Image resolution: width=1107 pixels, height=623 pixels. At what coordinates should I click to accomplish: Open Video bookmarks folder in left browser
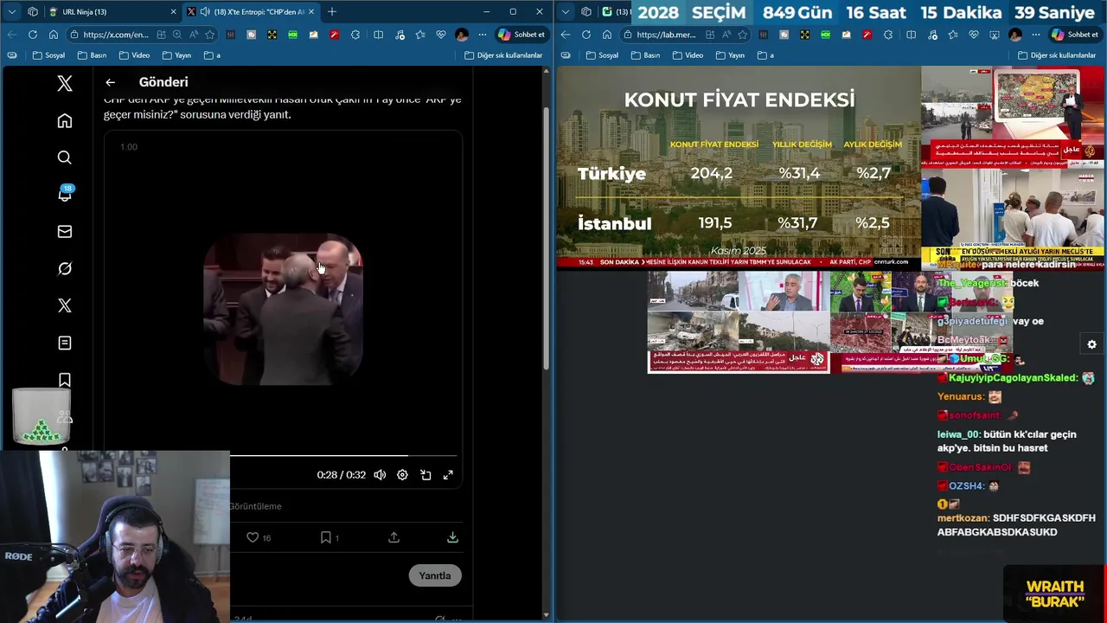click(x=134, y=55)
